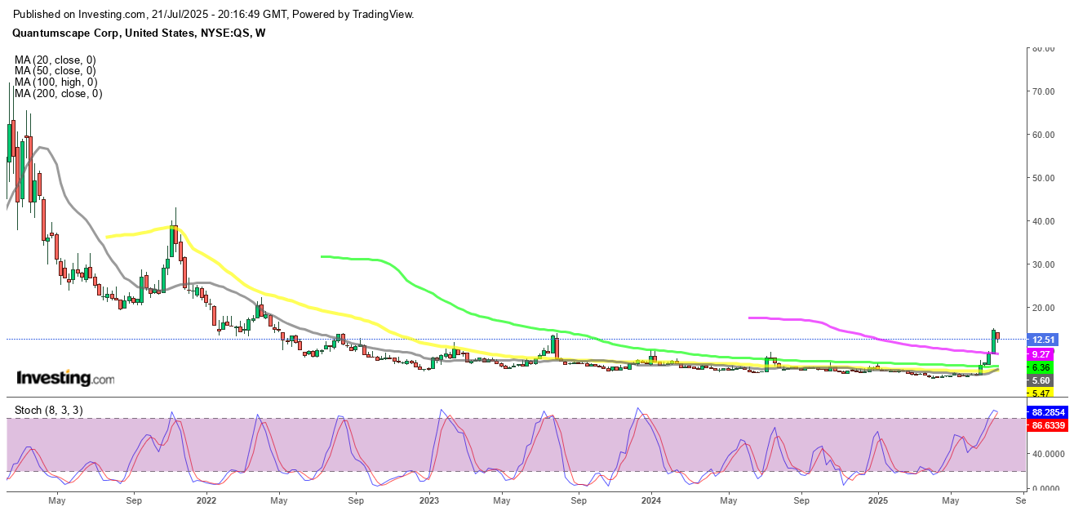Select the MA (50, close, 0) indicator label
This screenshot has width=1074, height=511.
[55, 71]
